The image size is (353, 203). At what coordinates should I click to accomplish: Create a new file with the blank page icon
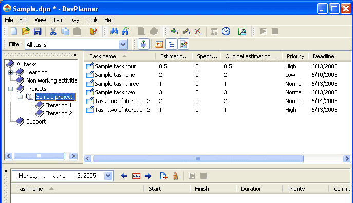point(14,31)
